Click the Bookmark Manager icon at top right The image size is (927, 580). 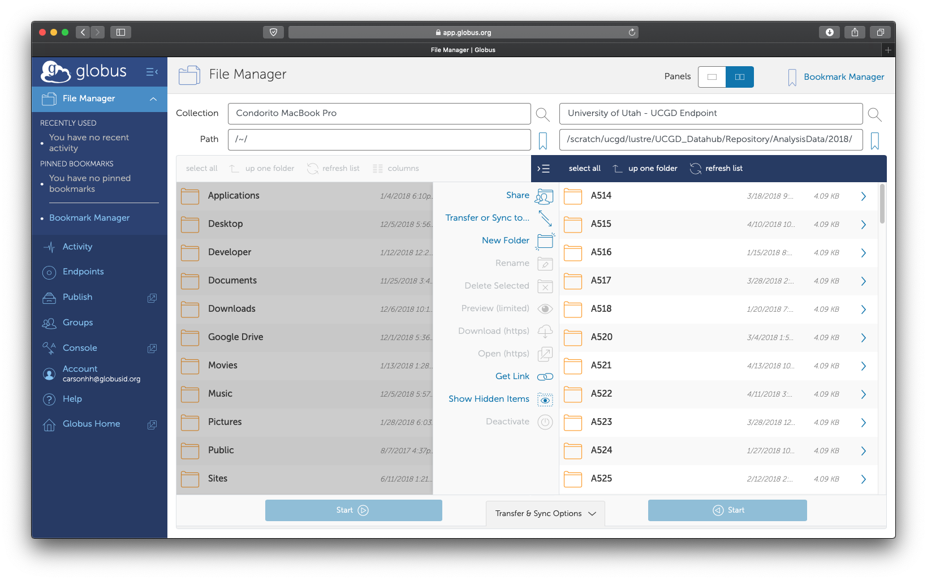tap(792, 78)
